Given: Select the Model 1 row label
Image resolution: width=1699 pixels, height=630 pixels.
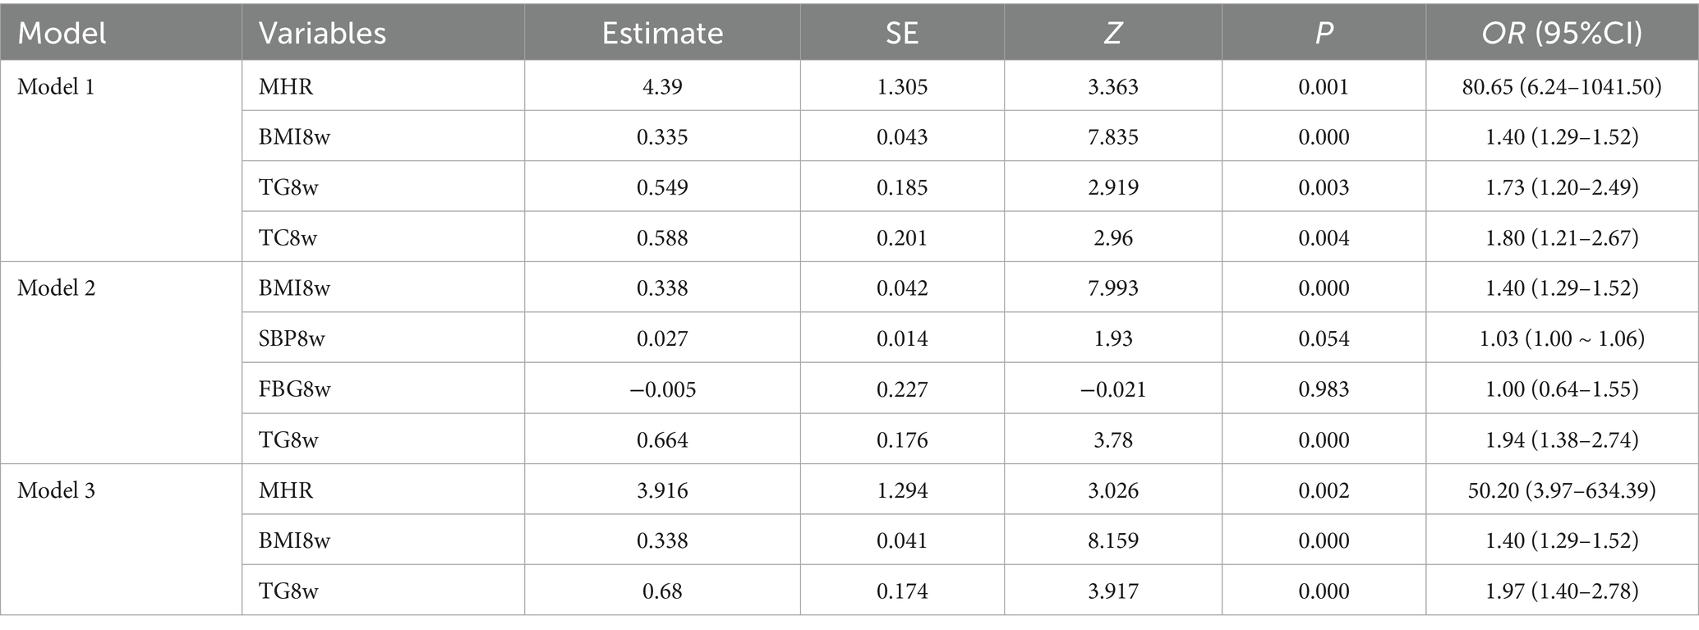Looking at the screenshot, I should (56, 86).
